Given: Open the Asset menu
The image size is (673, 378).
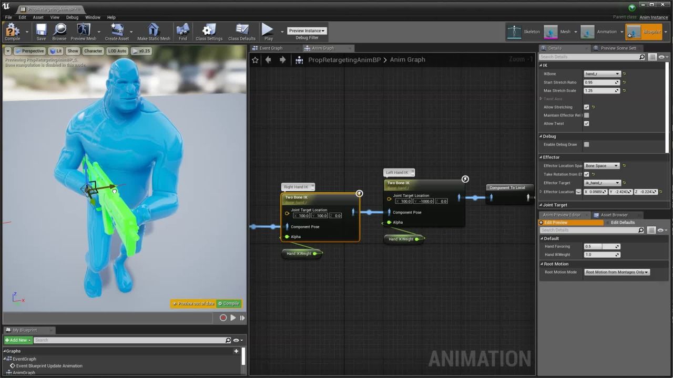Looking at the screenshot, I should pos(38,17).
